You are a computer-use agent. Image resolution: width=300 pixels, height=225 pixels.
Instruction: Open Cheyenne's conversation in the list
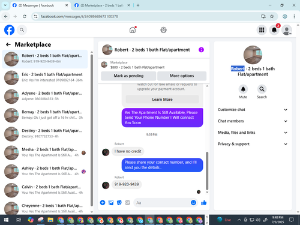(45, 207)
